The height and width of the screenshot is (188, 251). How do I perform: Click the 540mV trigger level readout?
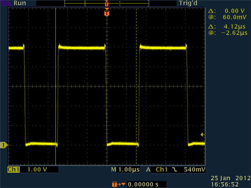click(194, 170)
